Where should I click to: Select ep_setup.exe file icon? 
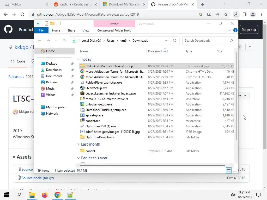point(82,115)
